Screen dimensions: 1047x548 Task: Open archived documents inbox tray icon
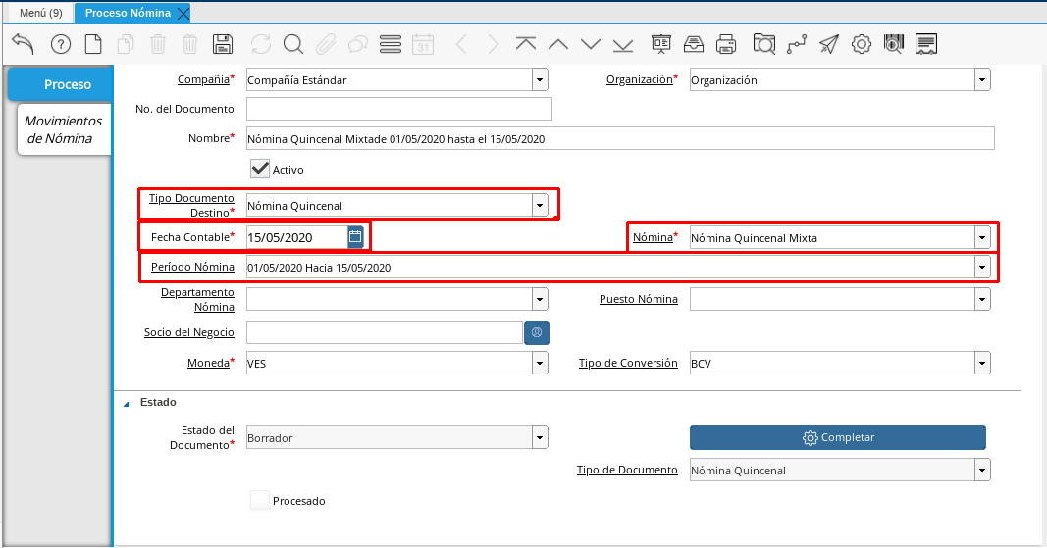(694, 44)
